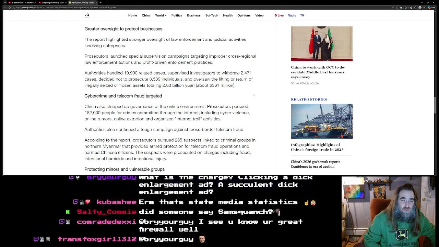Open 'China's 2026 gov't work report' story
This screenshot has height=247, width=439.
[315, 164]
